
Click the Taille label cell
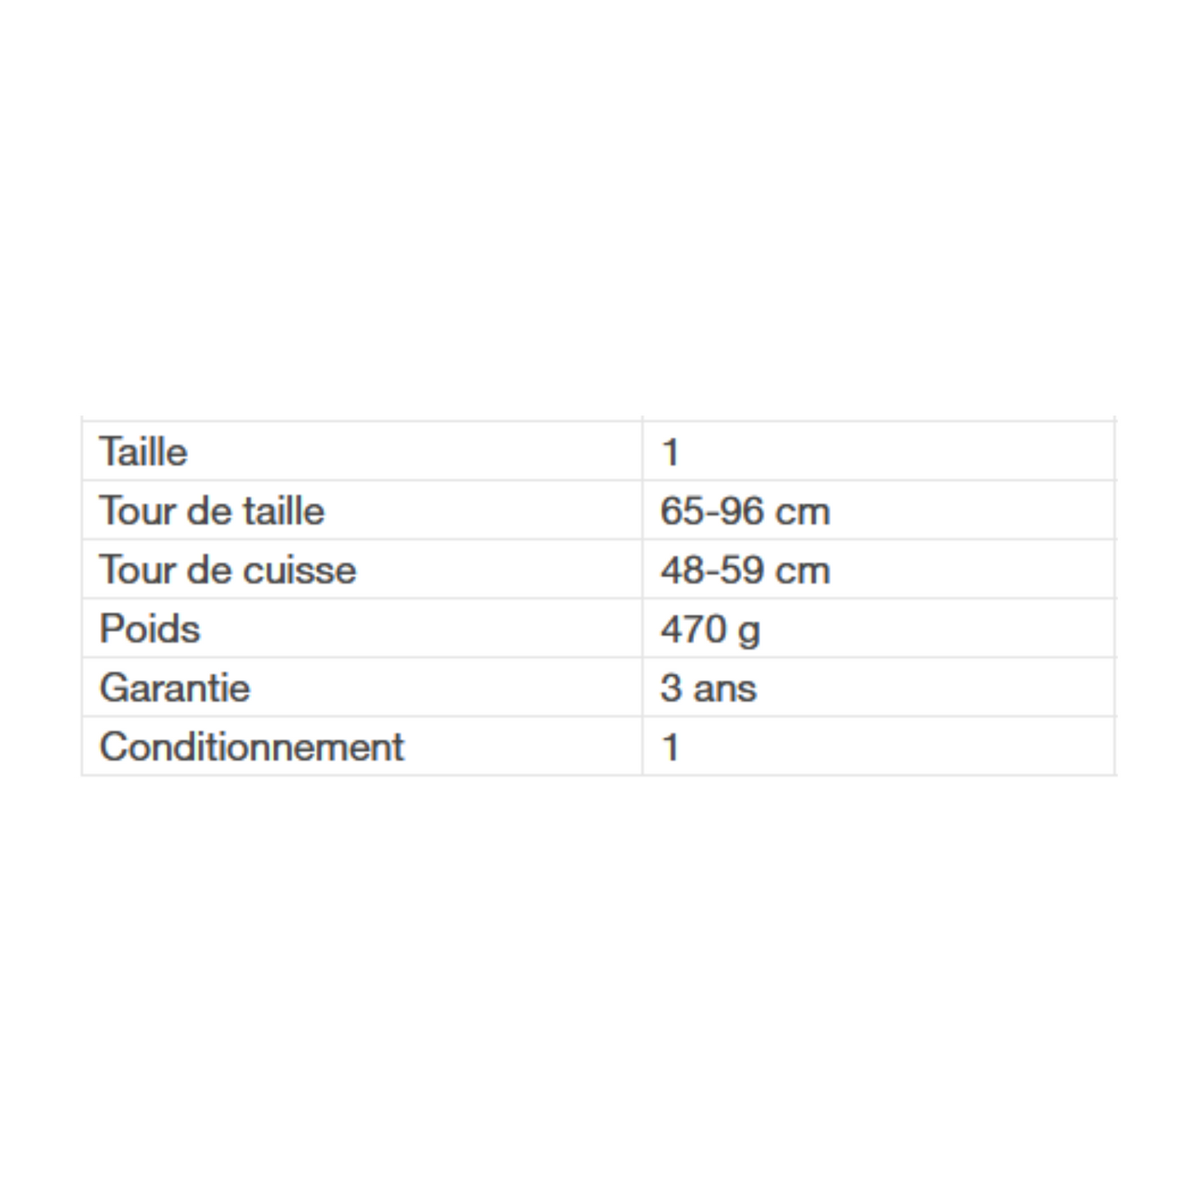point(144,452)
